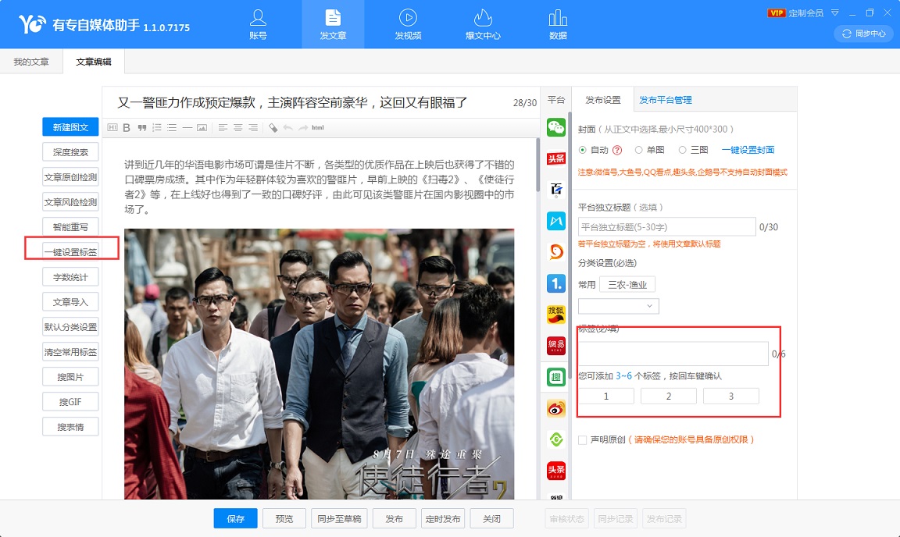Click the 一键设置标签 button
900x537 pixels.
click(x=70, y=252)
